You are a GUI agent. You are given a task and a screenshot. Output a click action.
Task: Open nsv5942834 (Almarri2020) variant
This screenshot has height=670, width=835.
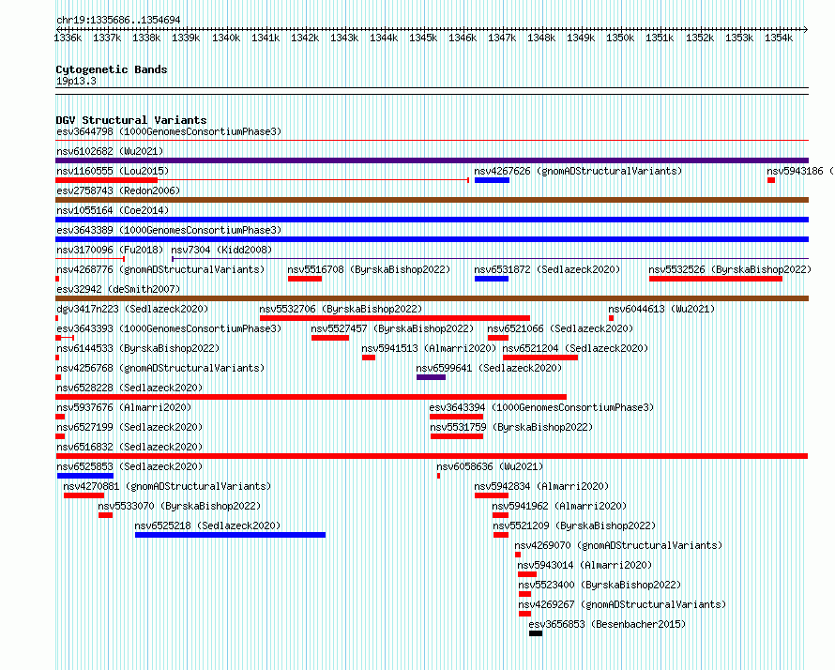pos(541,486)
